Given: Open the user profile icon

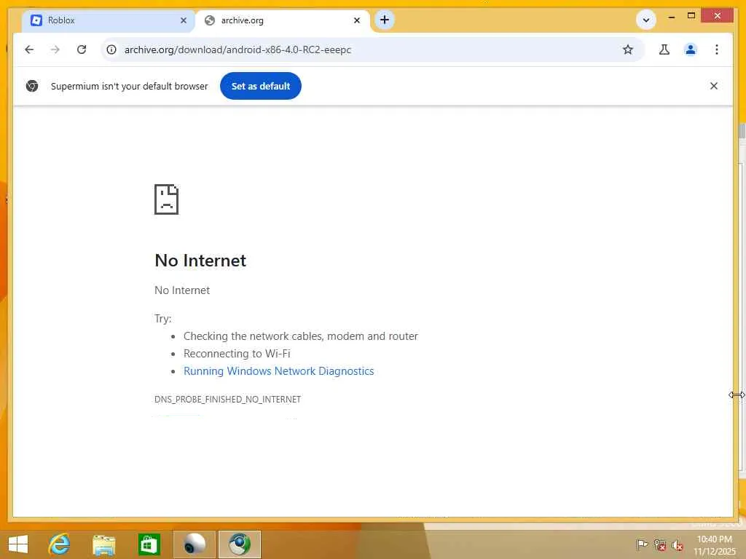Looking at the screenshot, I should click(691, 49).
